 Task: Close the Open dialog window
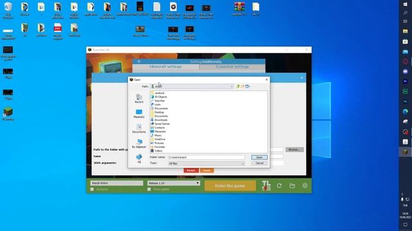tap(267, 80)
